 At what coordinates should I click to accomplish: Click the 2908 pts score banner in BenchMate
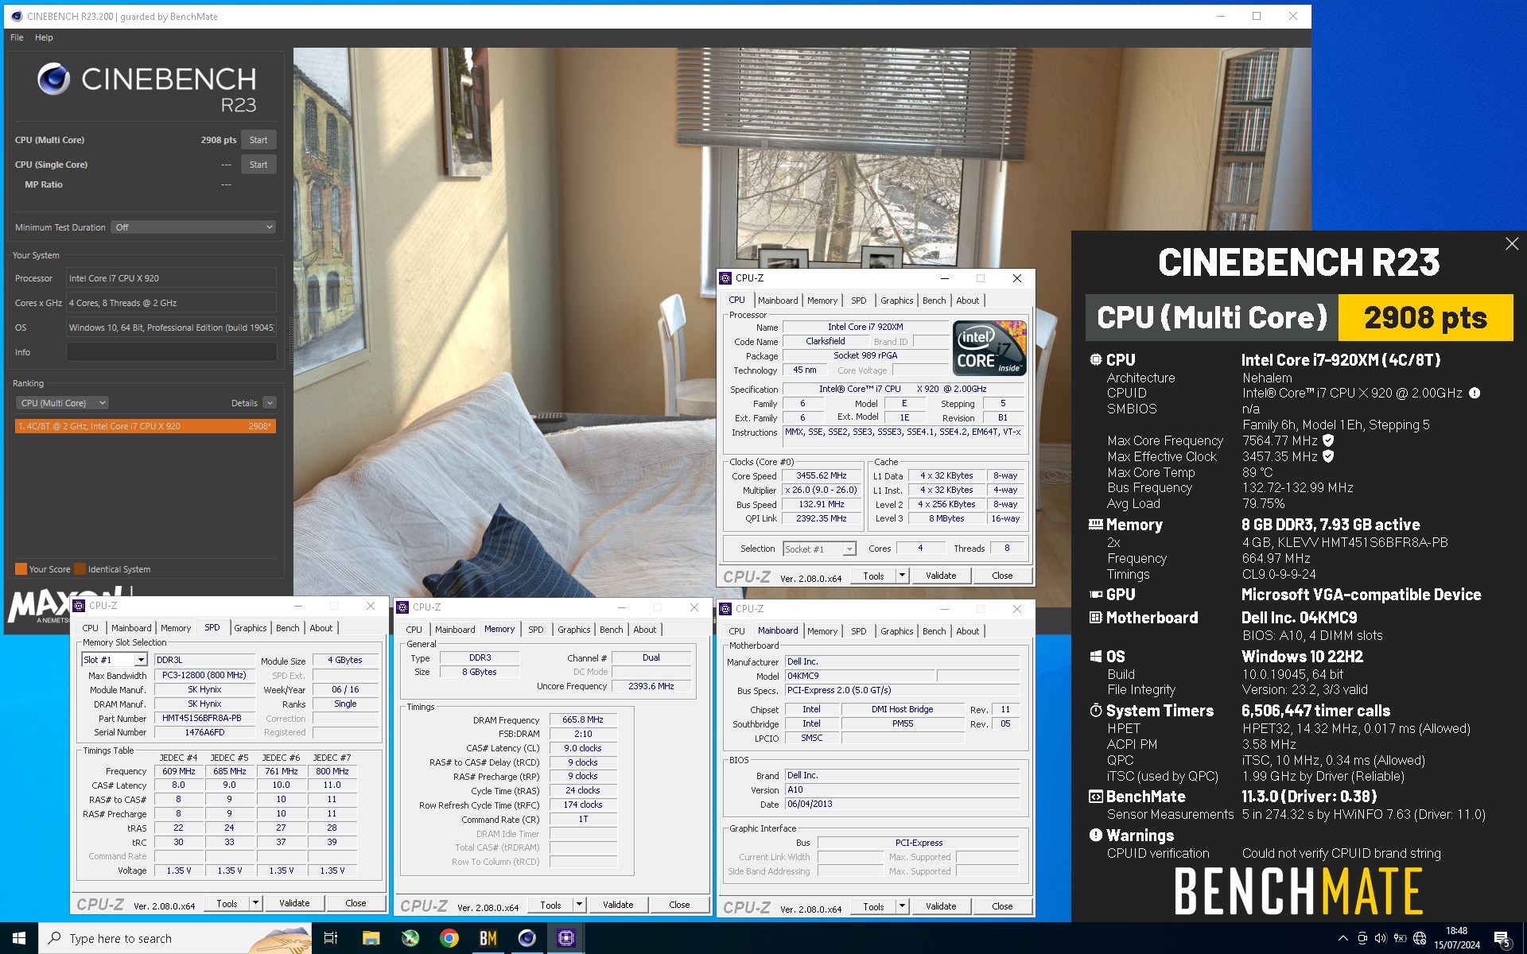(x=1425, y=317)
